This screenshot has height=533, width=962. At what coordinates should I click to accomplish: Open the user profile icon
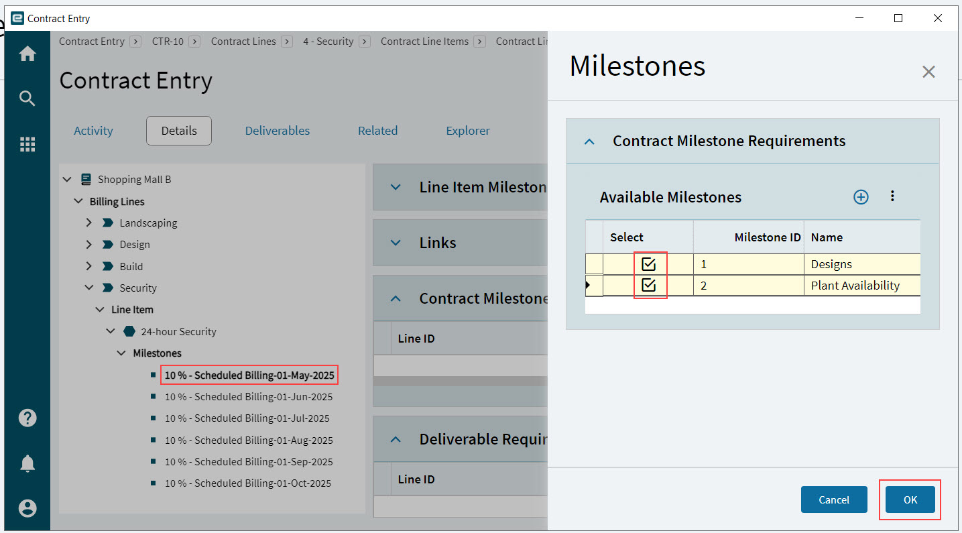pos(27,508)
